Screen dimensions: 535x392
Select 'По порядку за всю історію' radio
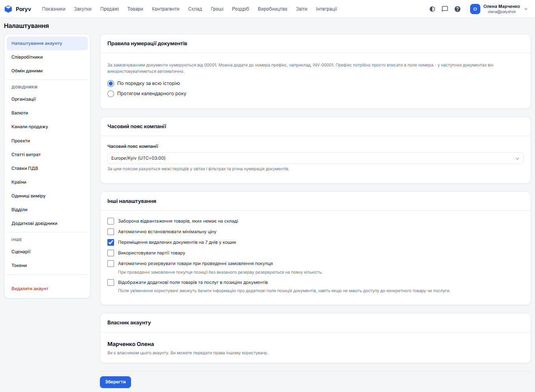111,83
